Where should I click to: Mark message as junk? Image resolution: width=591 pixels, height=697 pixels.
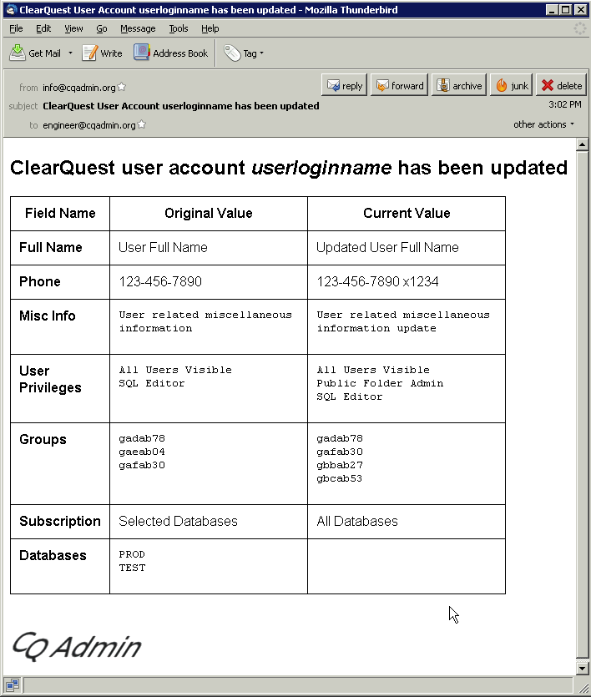tap(512, 85)
